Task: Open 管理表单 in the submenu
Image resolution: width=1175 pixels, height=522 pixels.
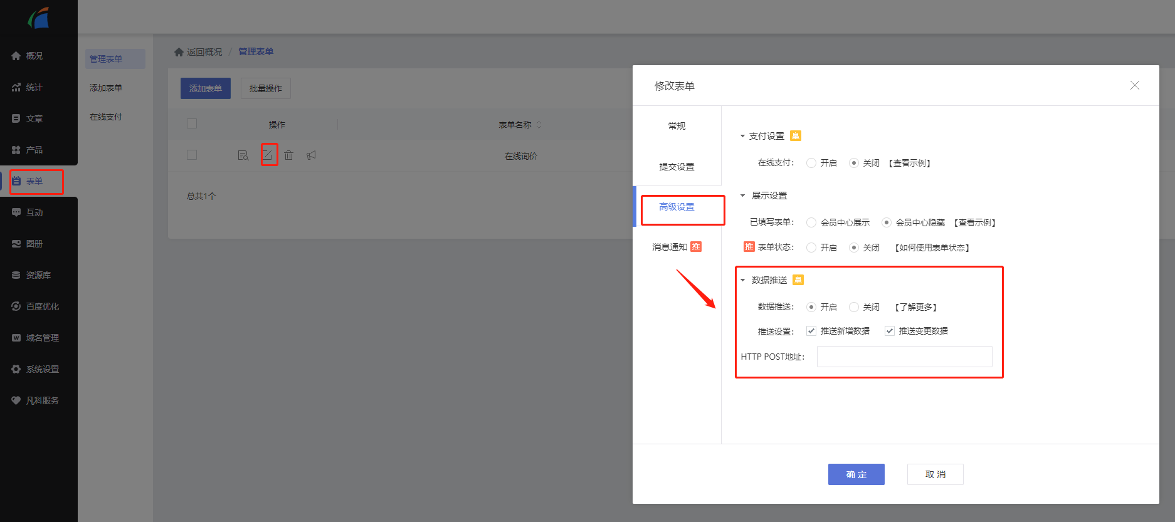Action: pos(115,59)
